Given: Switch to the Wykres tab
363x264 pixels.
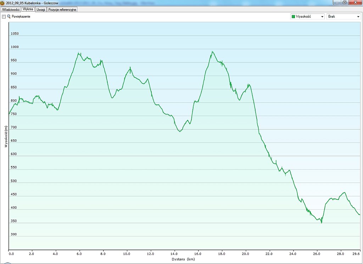Looking at the screenshot, I should [x=28, y=10].
